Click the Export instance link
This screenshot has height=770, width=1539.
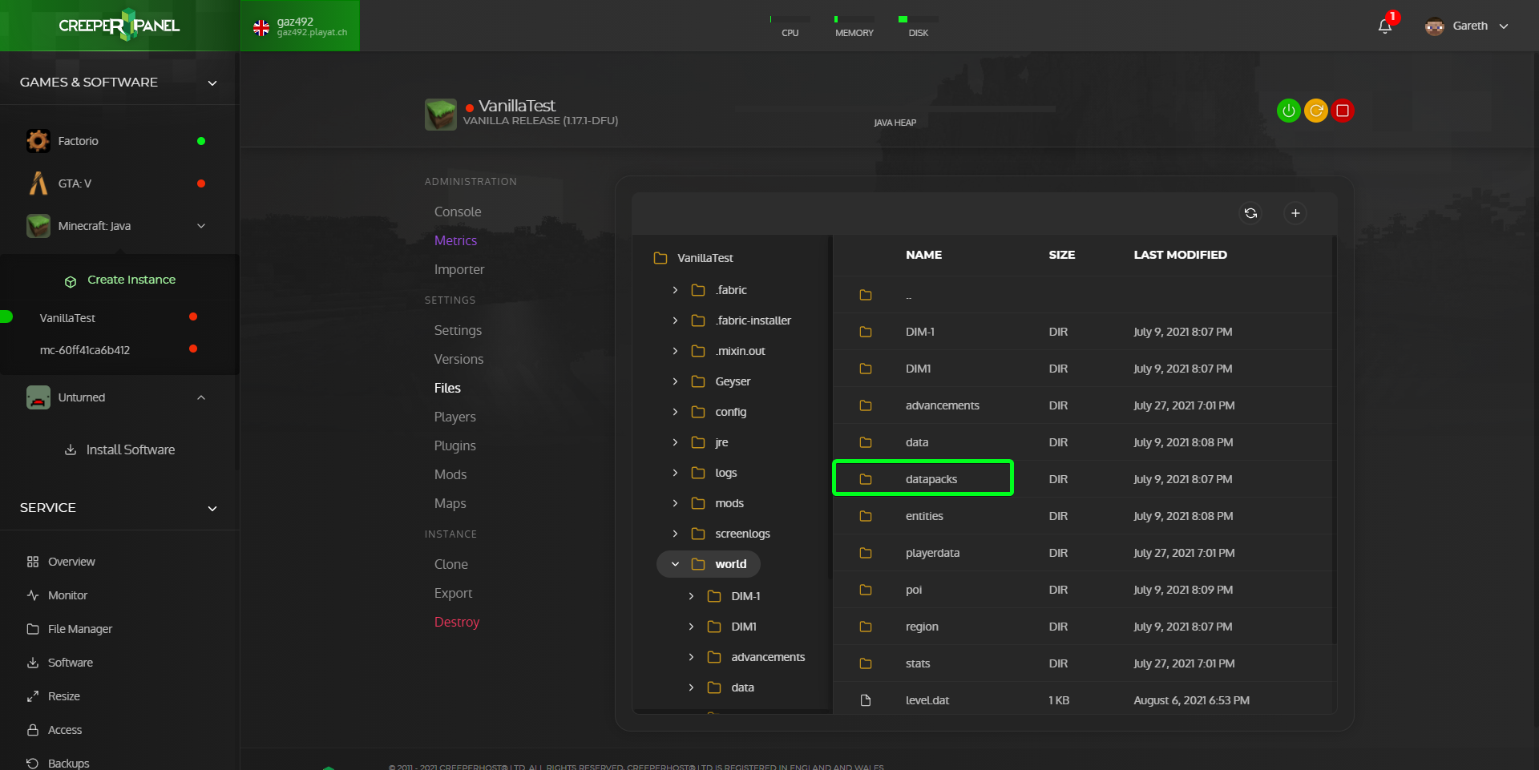coord(453,593)
